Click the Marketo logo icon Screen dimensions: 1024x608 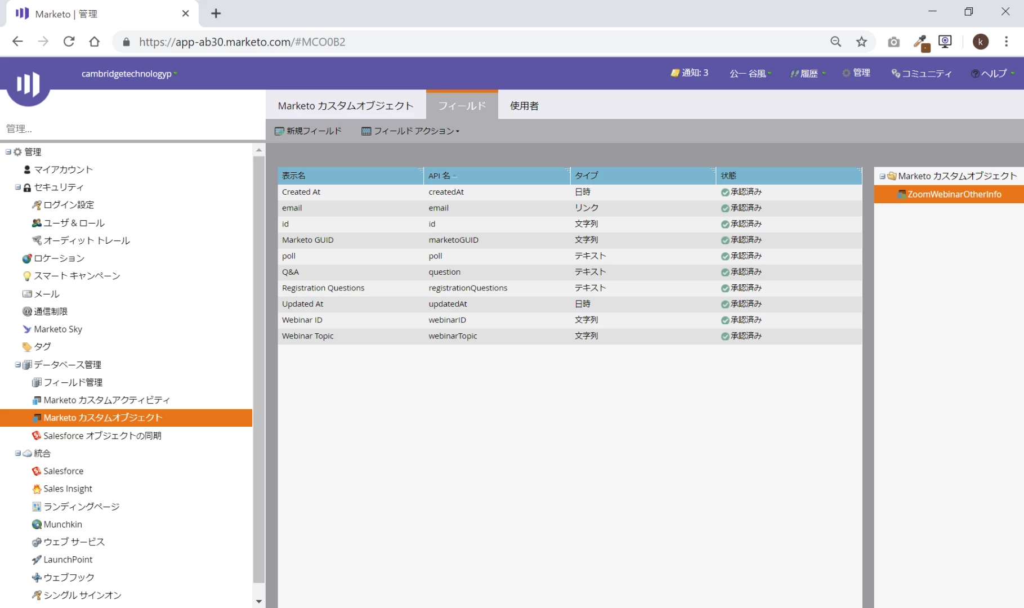click(x=28, y=84)
